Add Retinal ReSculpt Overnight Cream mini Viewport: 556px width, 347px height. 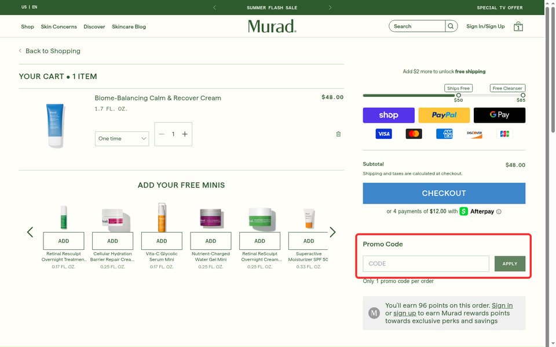coord(259,241)
